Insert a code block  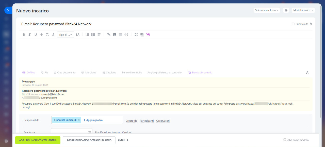126,35
